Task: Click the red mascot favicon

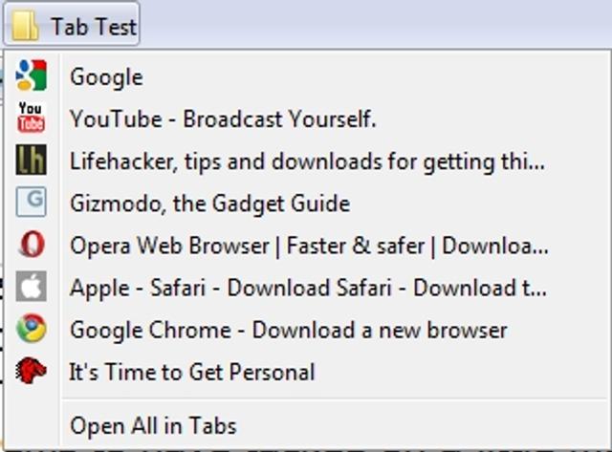Action: [31, 371]
